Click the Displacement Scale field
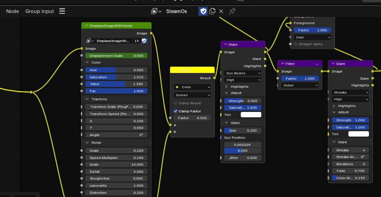The image size is (381, 197). click(x=117, y=56)
